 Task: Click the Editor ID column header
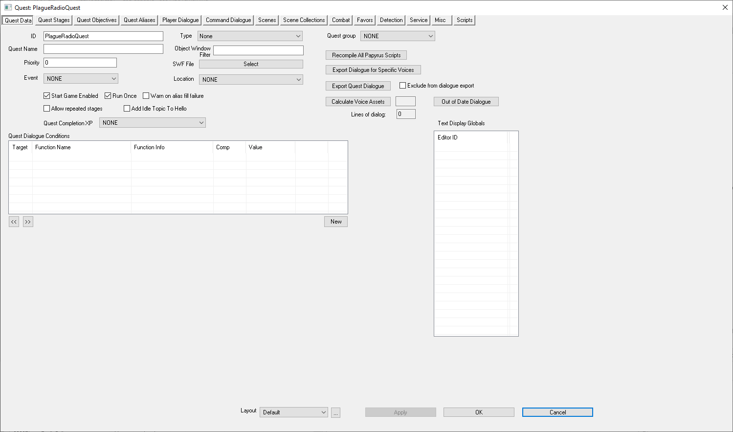(x=471, y=137)
